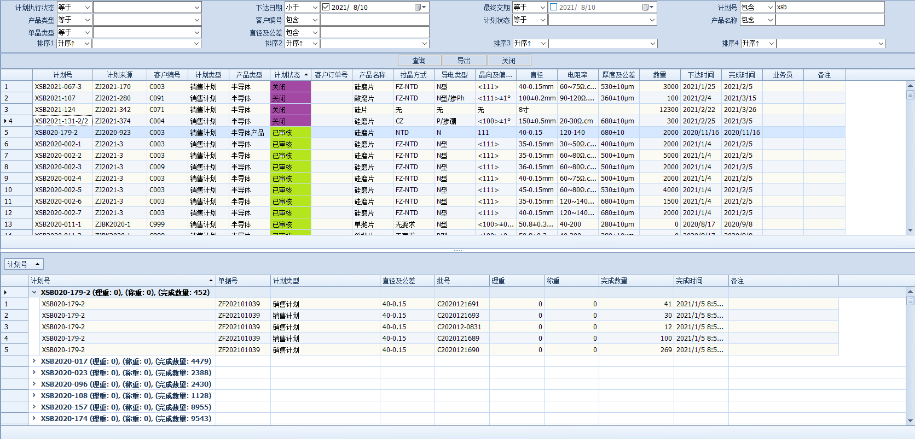Open 计划状态 value dropdown
The image size is (915, 439).
[x=652, y=20]
